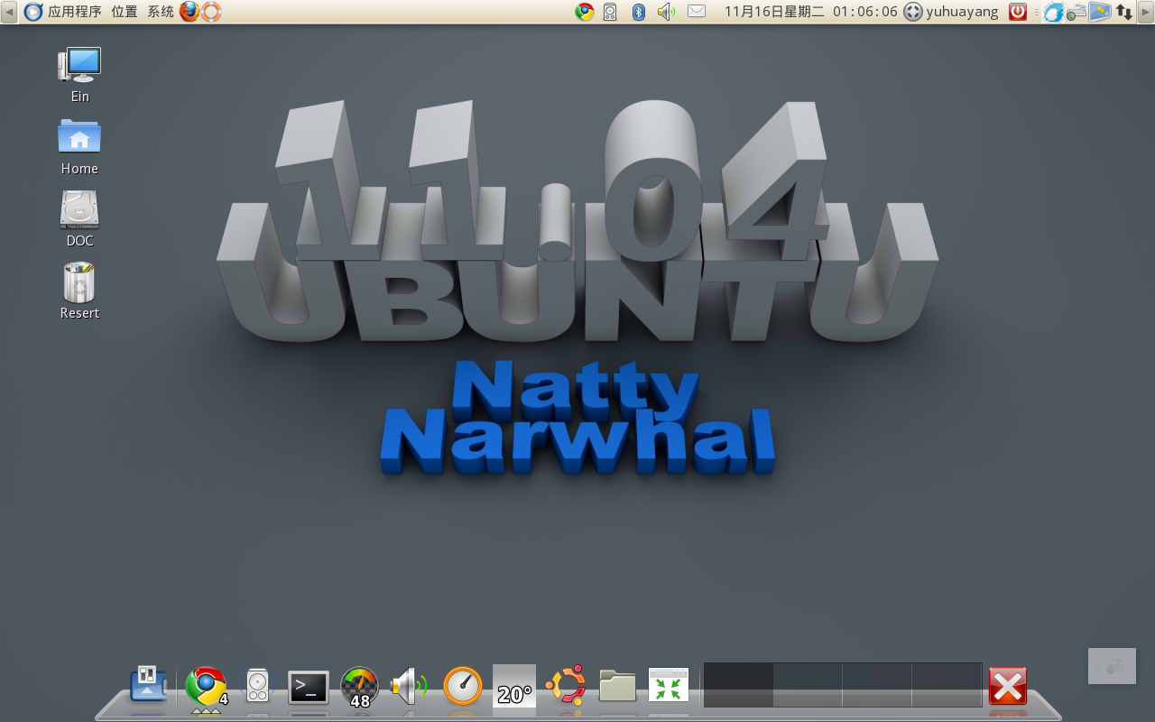Open Chrome from the dock
This screenshot has height=722, width=1155.
206,686
